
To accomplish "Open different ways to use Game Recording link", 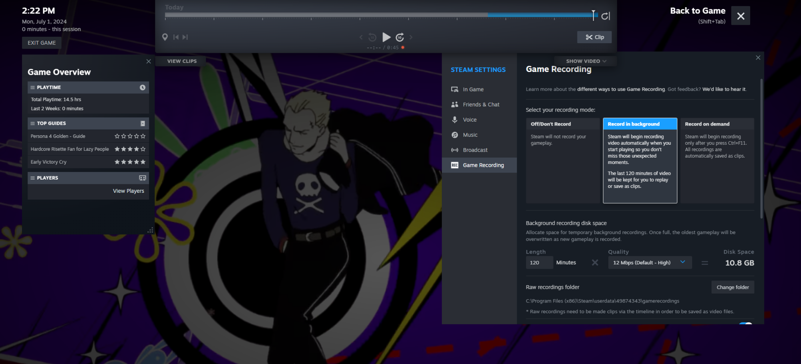I will click(x=621, y=89).
